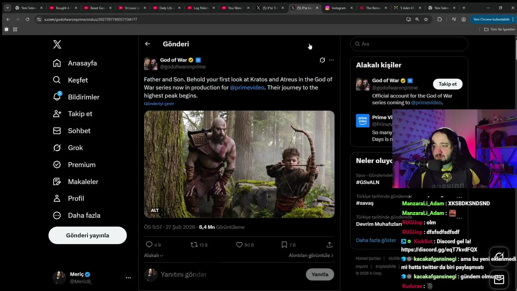The width and height of the screenshot is (517, 291).
Task: Click the Ara search box
Action: 409,44
